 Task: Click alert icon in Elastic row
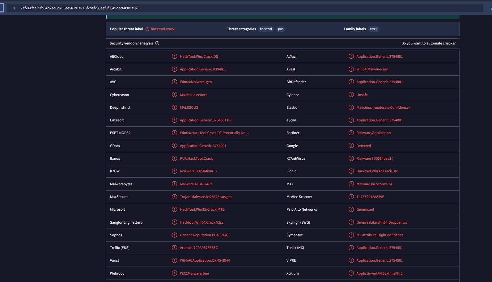point(351,107)
